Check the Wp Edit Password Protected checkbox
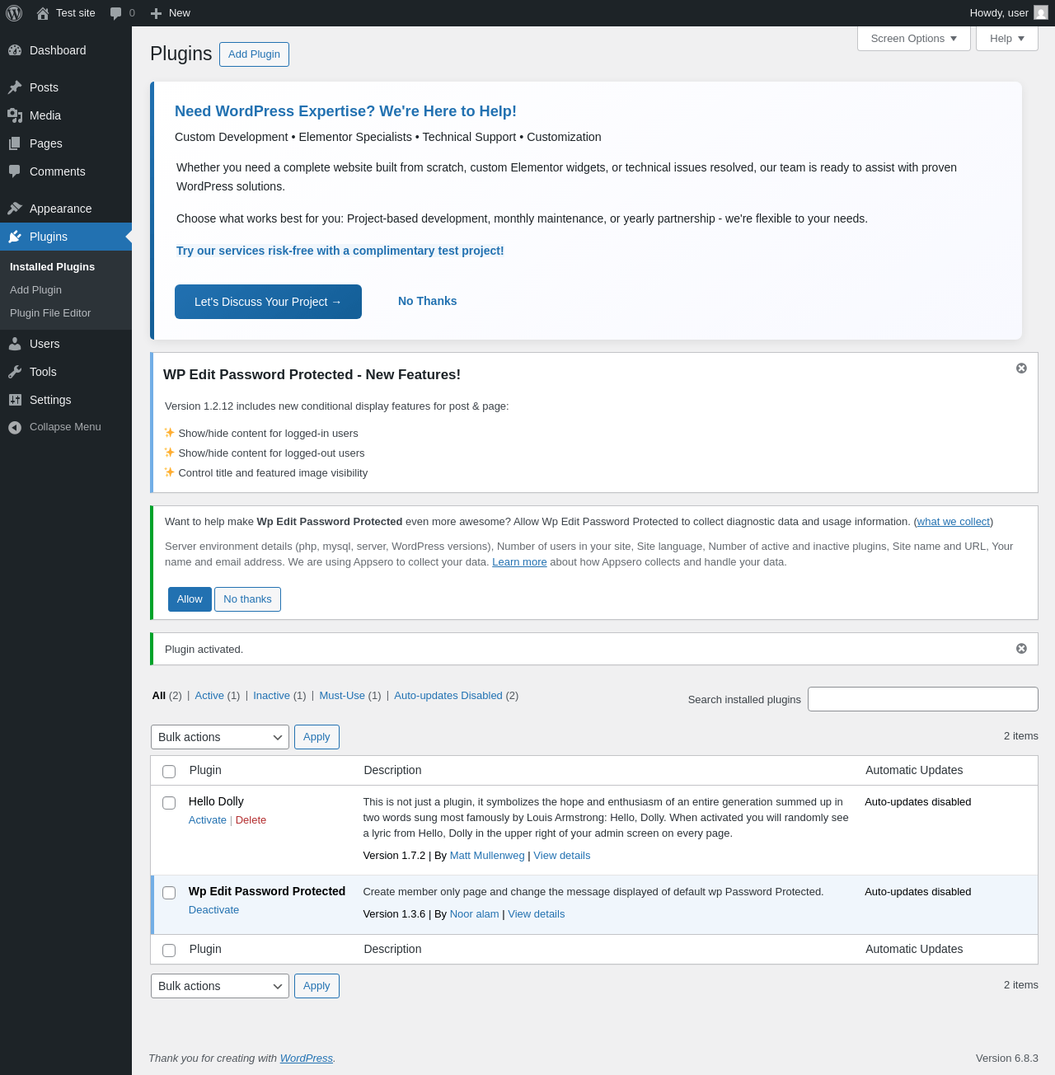 tap(169, 893)
